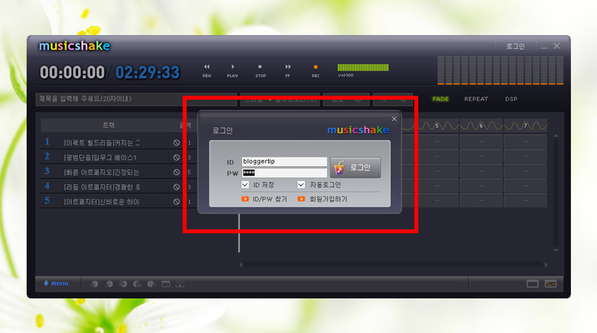This screenshot has width=597, height=333.
Task: Click the envelope mail icon in bottom toolbar
Action: [165, 284]
